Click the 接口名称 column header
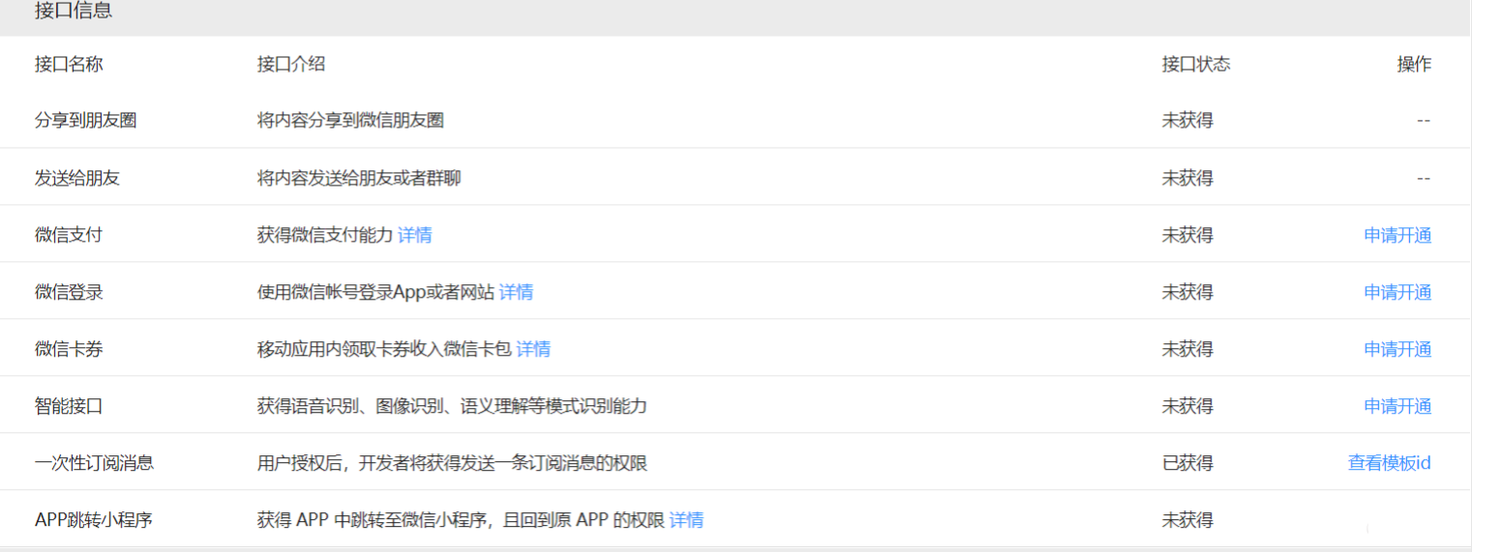1501x552 pixels. pos(69,65)
